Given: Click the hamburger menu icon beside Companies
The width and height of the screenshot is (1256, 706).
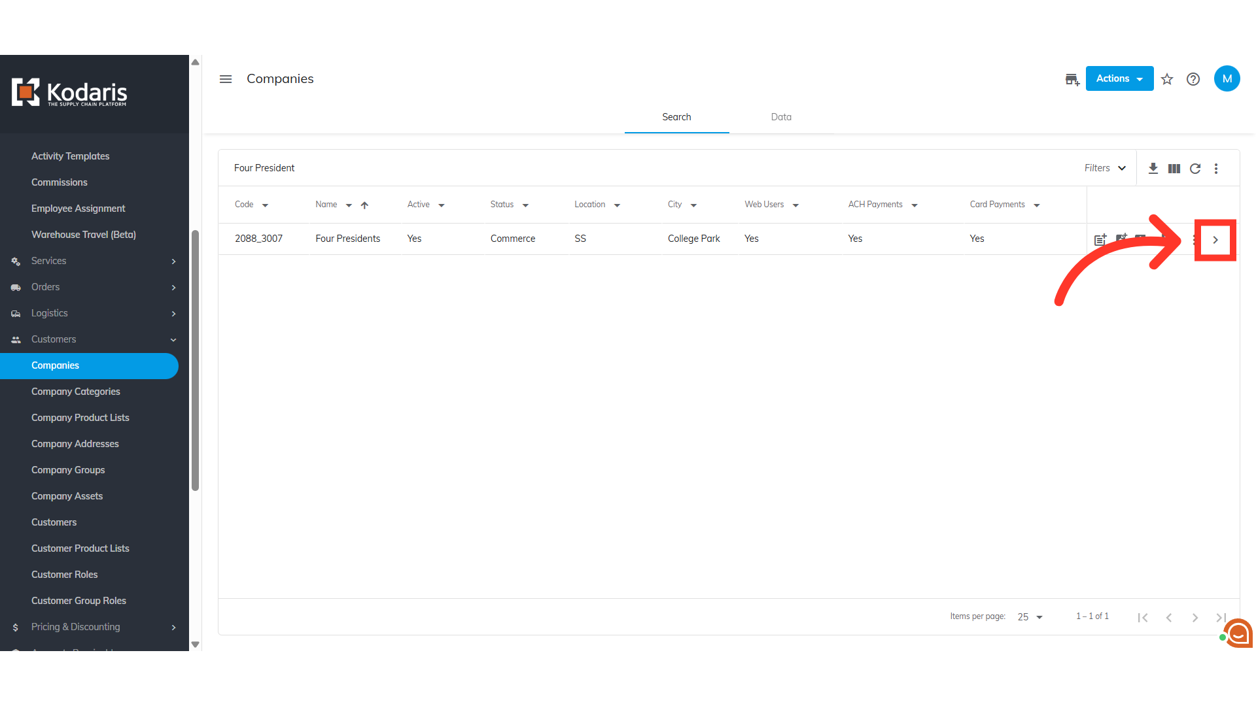Looking at the screenshot, I should point(226,79).
